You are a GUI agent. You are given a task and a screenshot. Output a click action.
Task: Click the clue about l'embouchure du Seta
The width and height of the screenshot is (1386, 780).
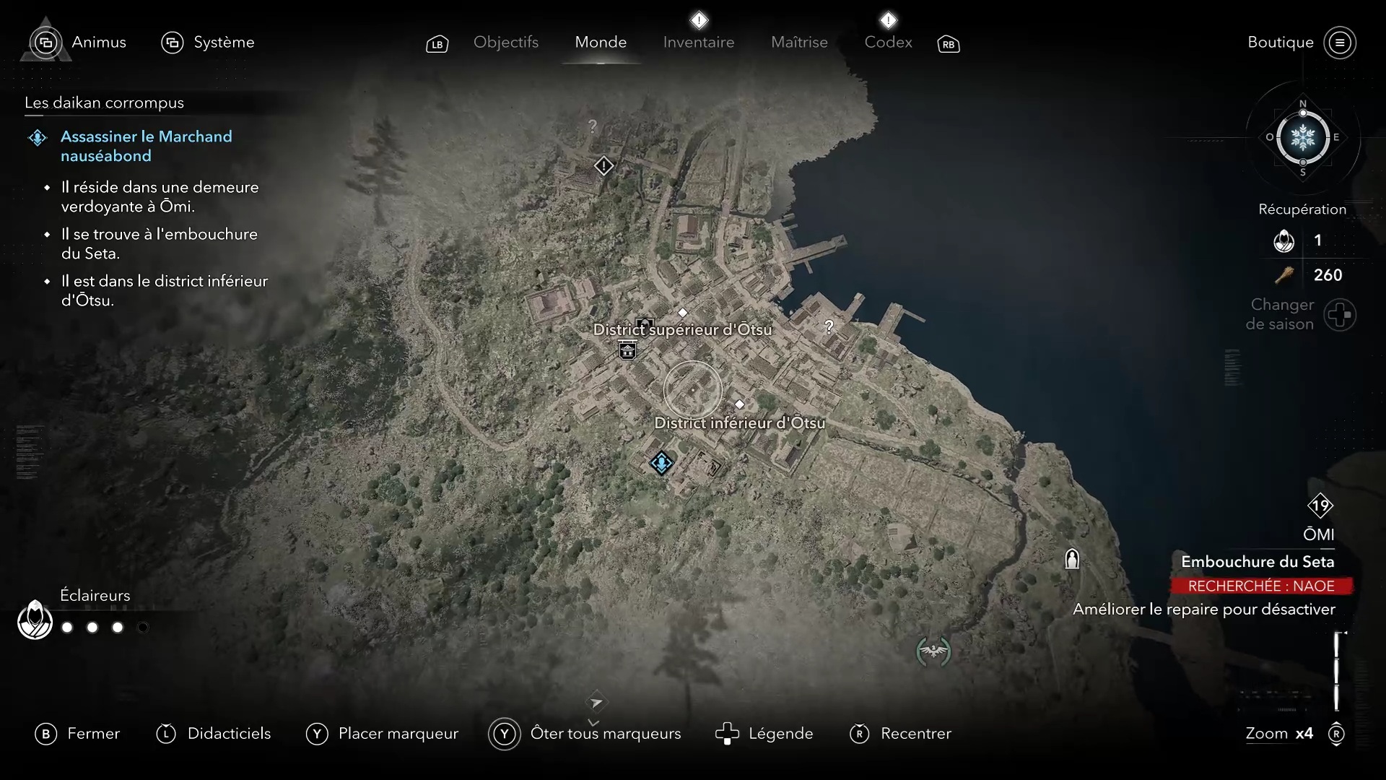coord(159,243)
